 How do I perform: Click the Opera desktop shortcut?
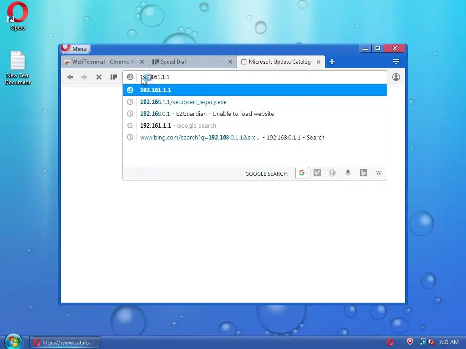18,16
